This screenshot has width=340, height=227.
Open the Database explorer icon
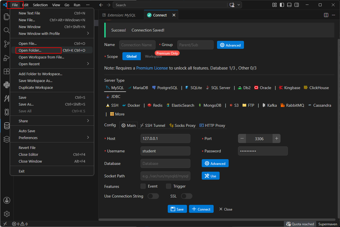7,125
